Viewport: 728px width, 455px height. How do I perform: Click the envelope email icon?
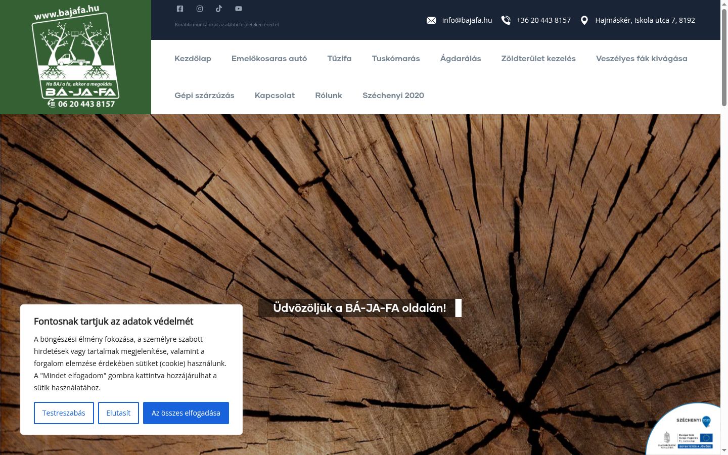pos(431,20)
